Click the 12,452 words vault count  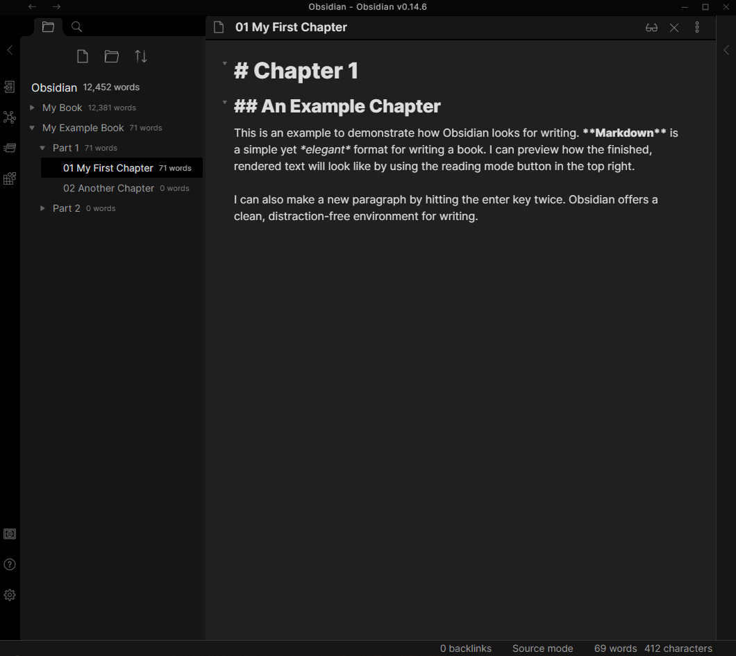point(111,87)
